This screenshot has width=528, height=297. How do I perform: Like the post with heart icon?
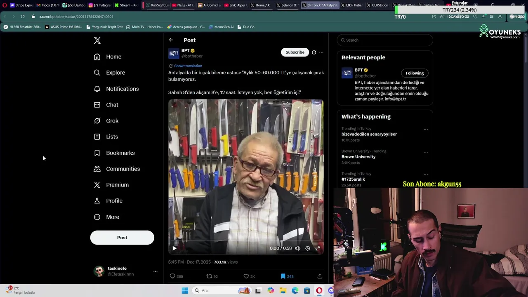tap(246, 276)
